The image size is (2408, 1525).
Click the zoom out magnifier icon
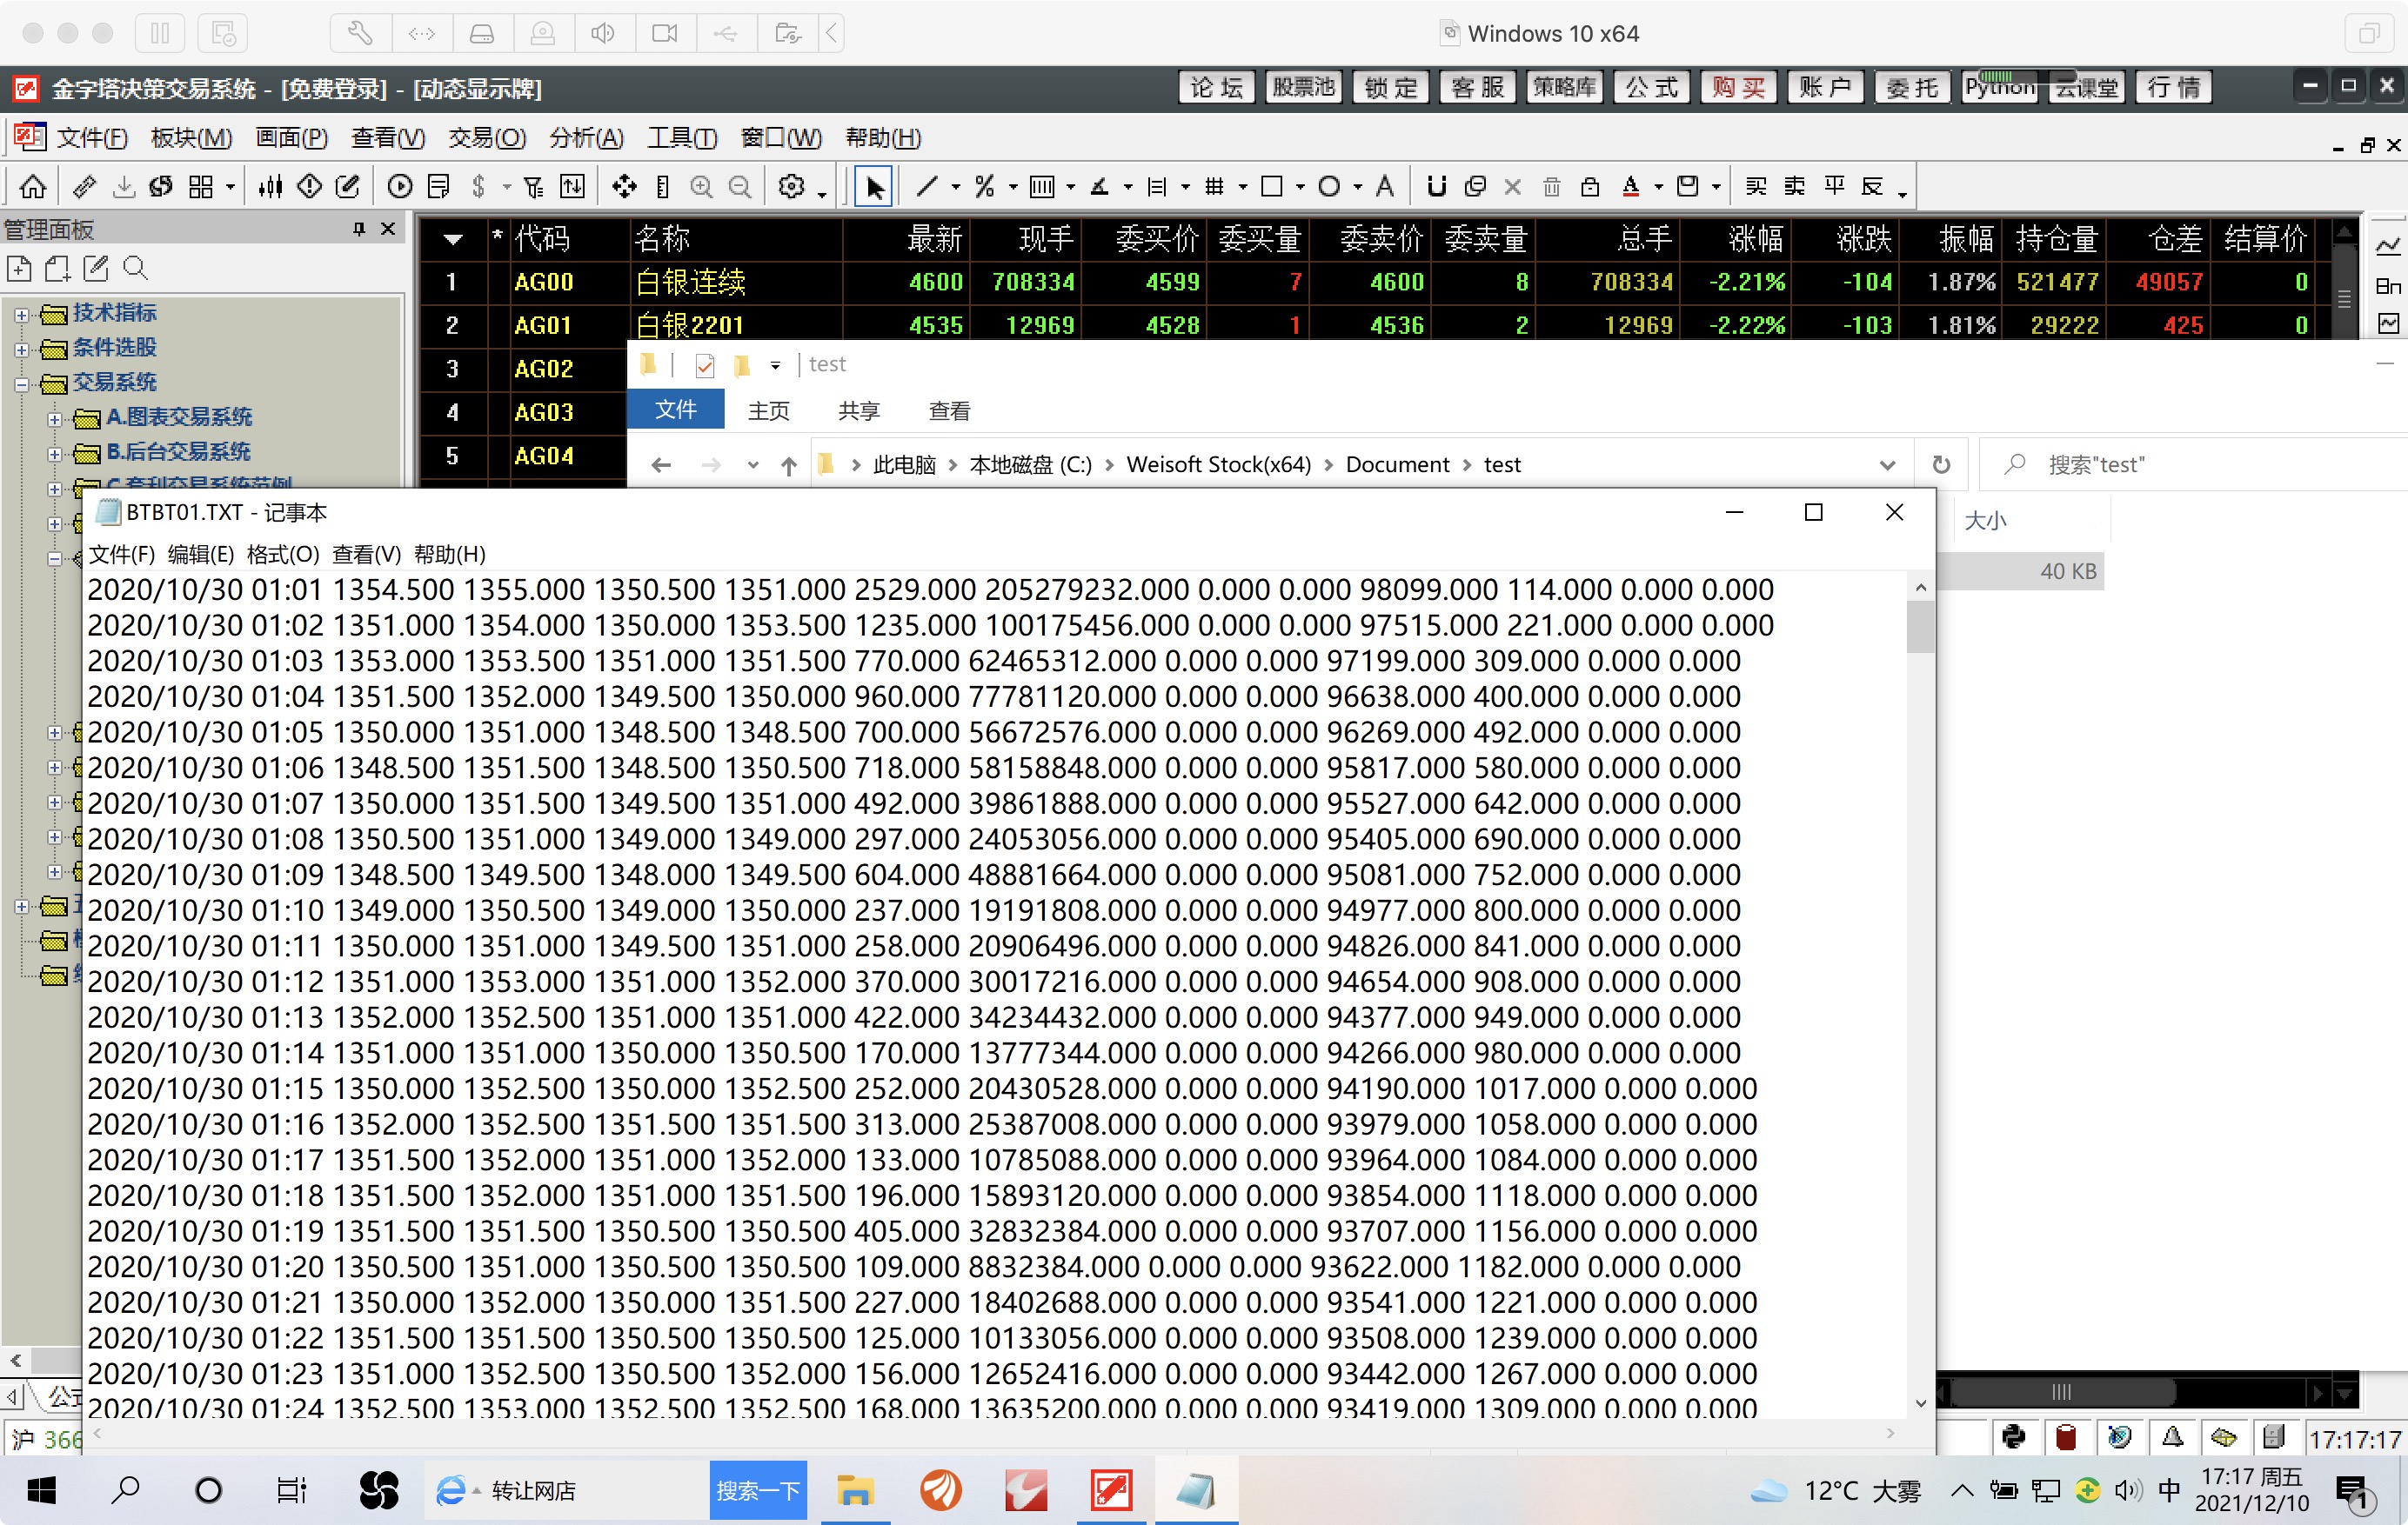(740, 186)
